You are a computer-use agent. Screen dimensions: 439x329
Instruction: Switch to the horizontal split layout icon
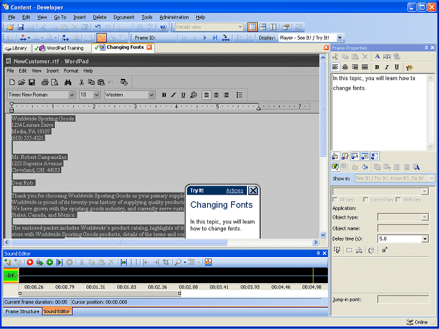[263, 27]
